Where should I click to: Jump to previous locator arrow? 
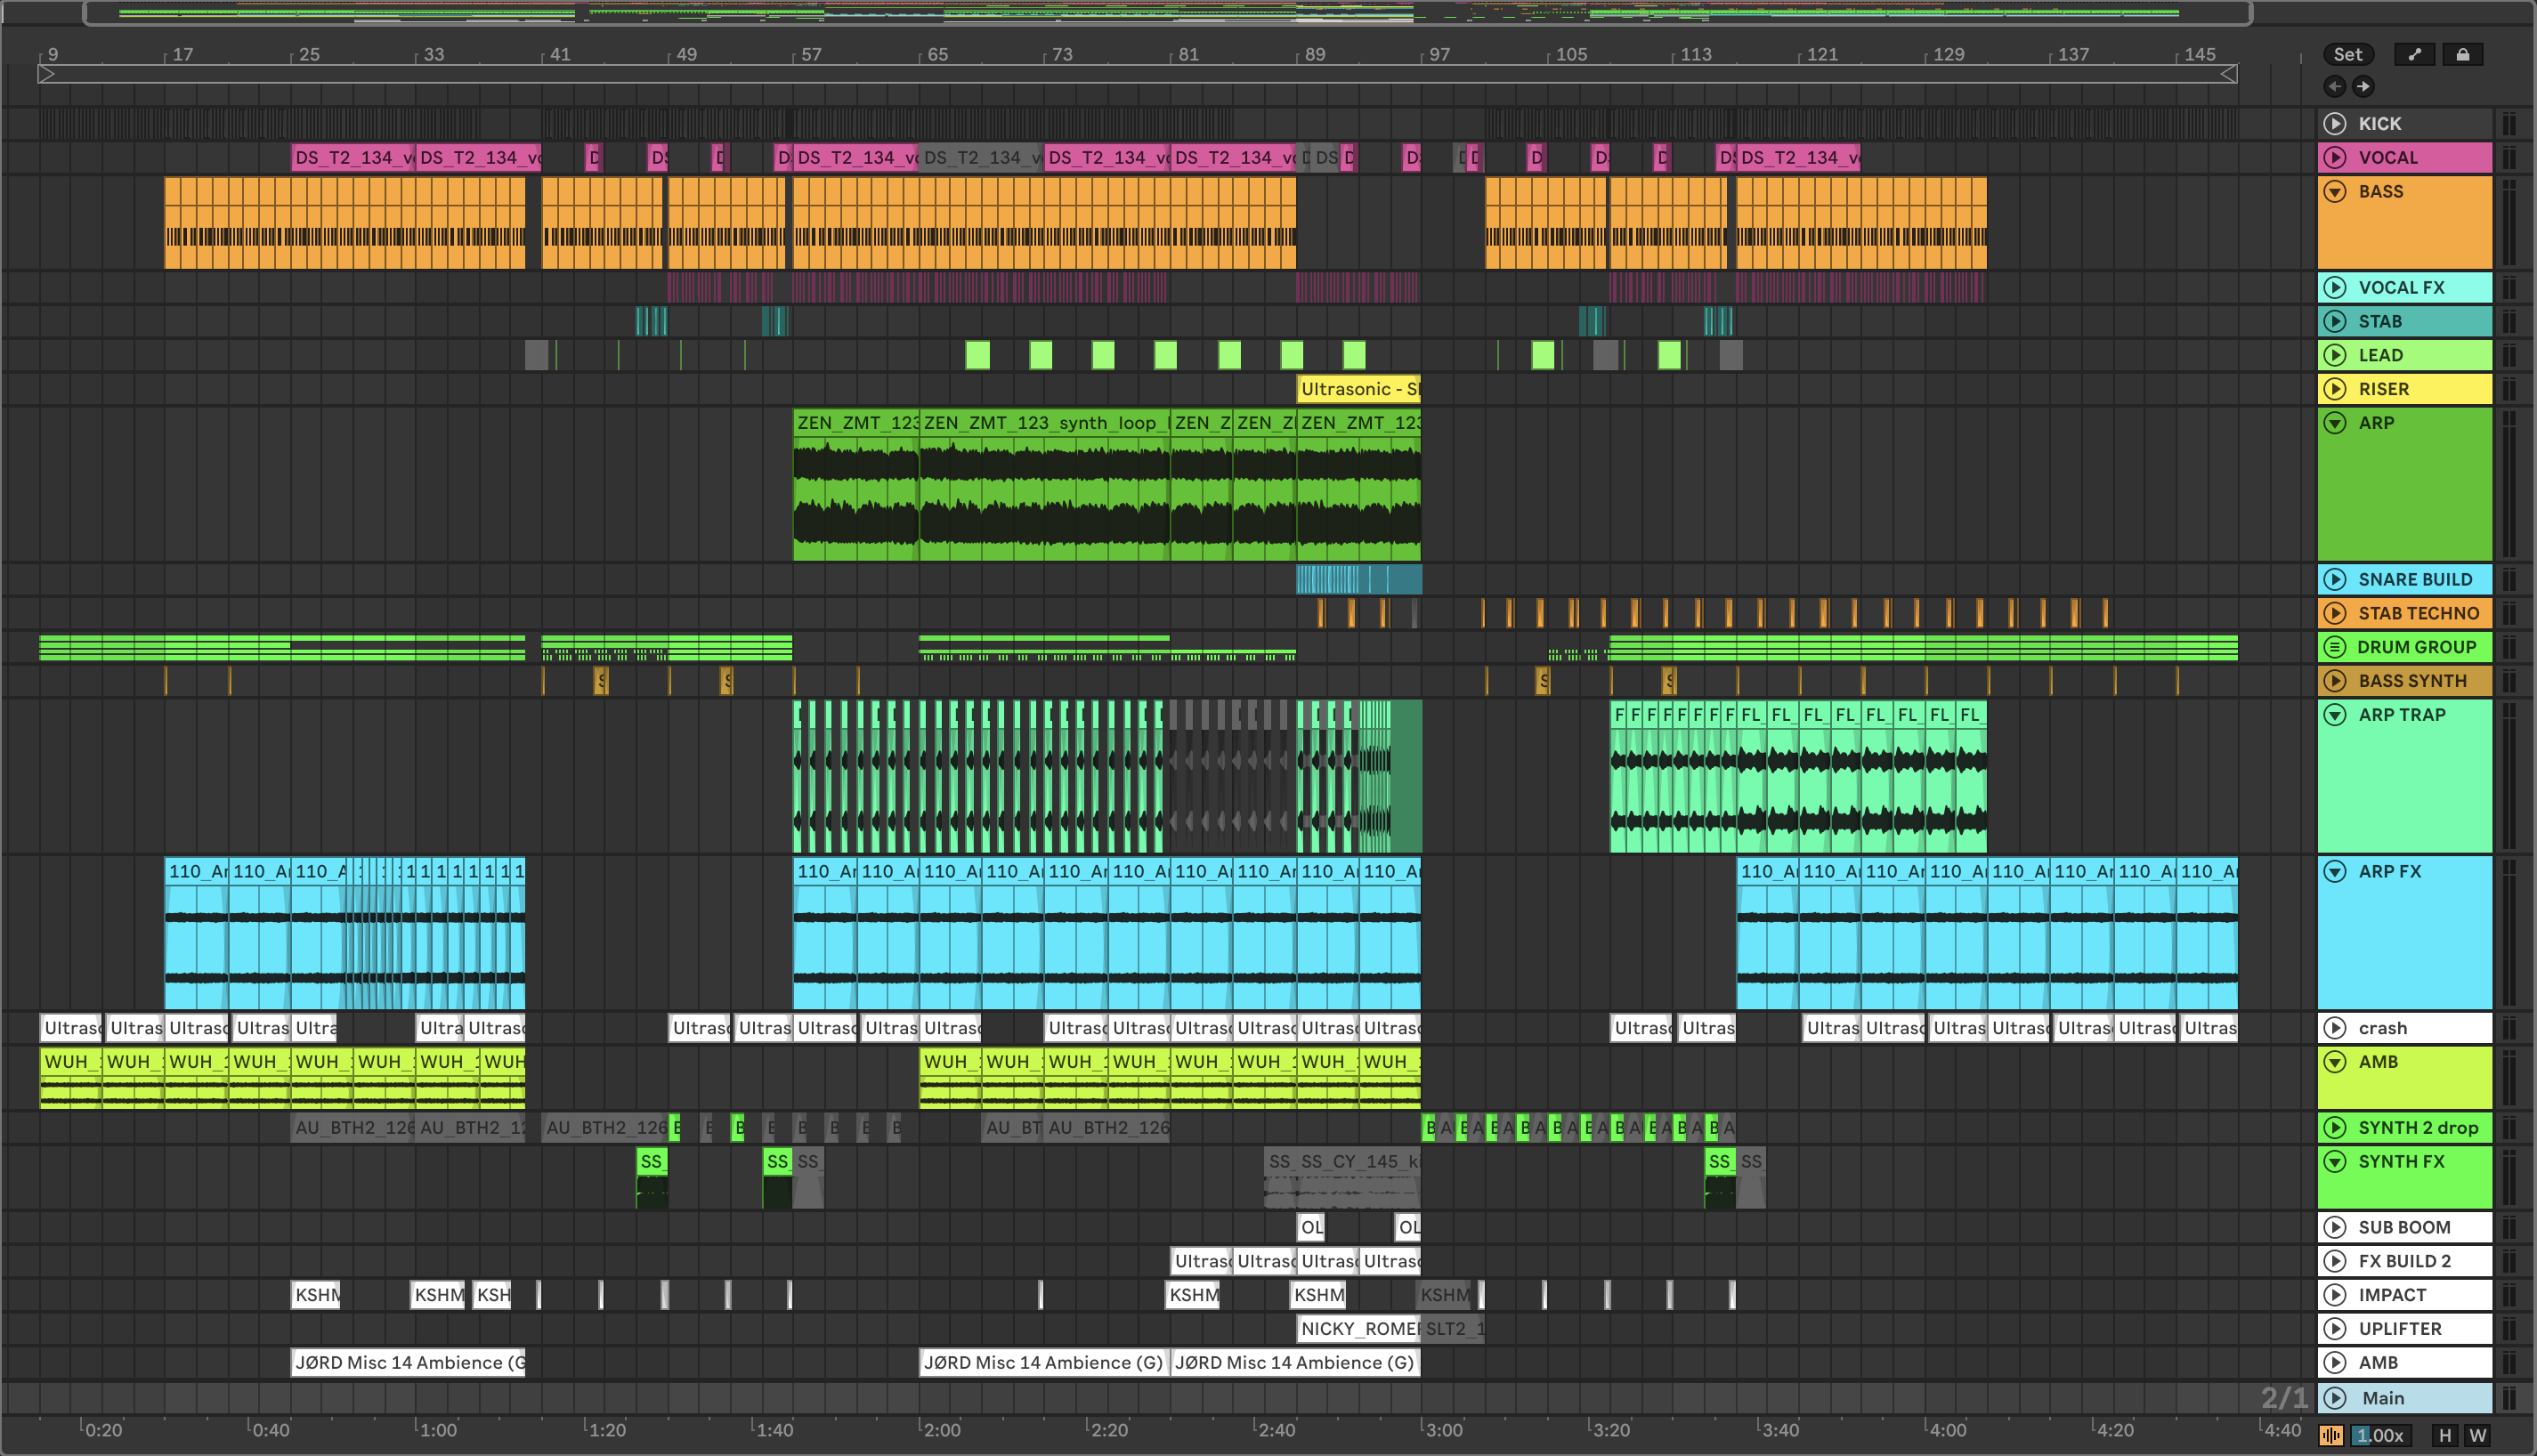click(2334, 86)
